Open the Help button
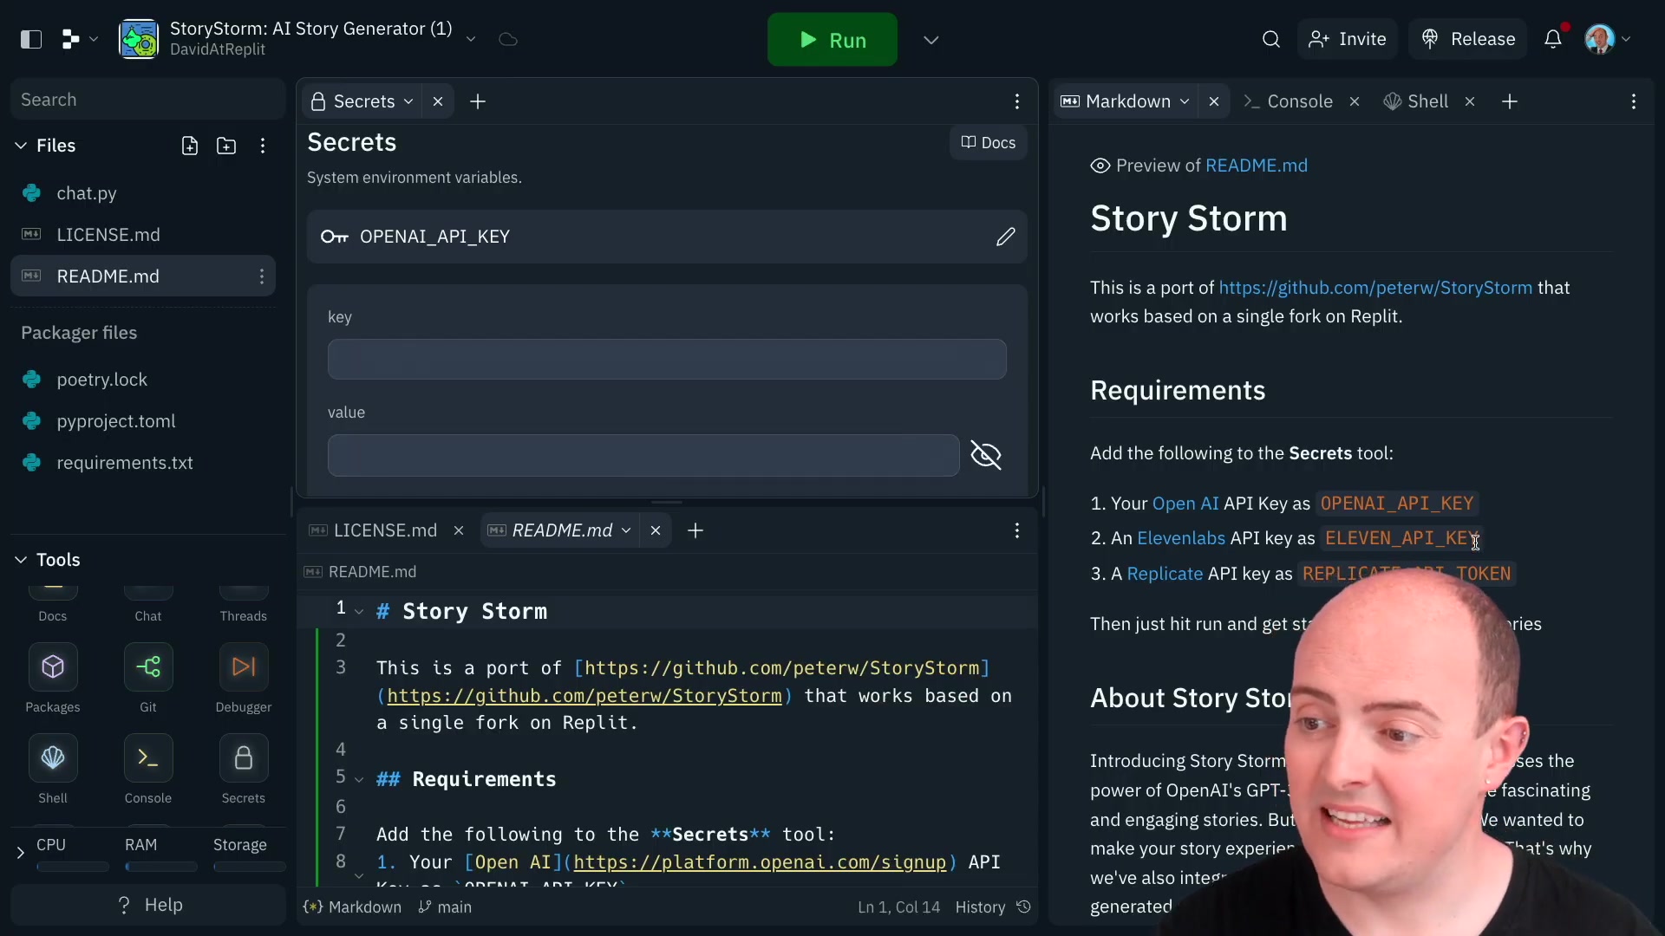 pyautogui.click(x=148, y=905)
